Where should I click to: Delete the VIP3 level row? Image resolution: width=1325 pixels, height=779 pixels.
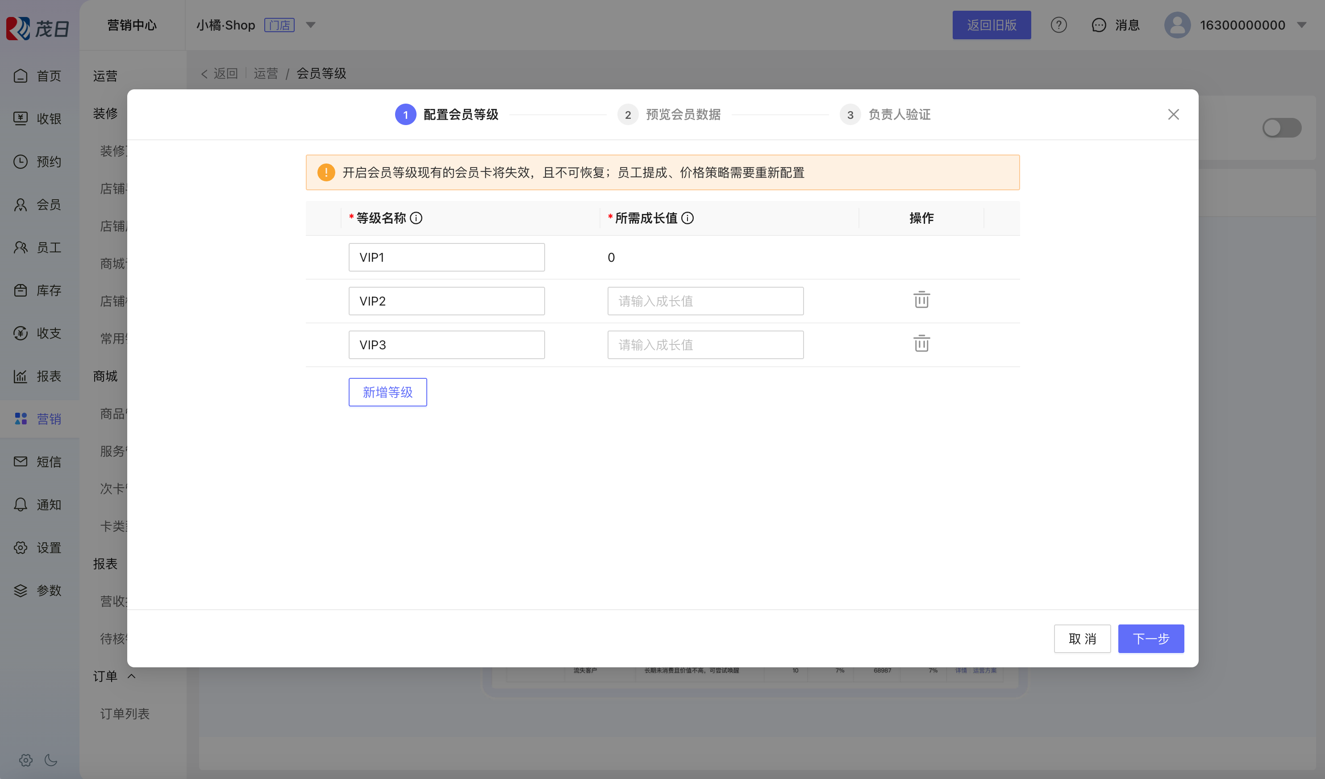(x=921, y=343)
